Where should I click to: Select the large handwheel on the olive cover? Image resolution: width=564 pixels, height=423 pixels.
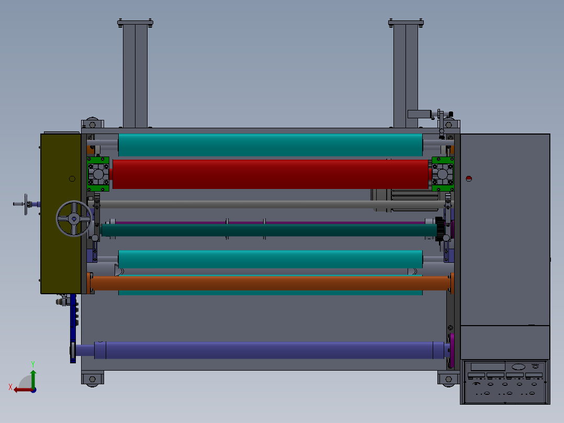tap(74, 218)
